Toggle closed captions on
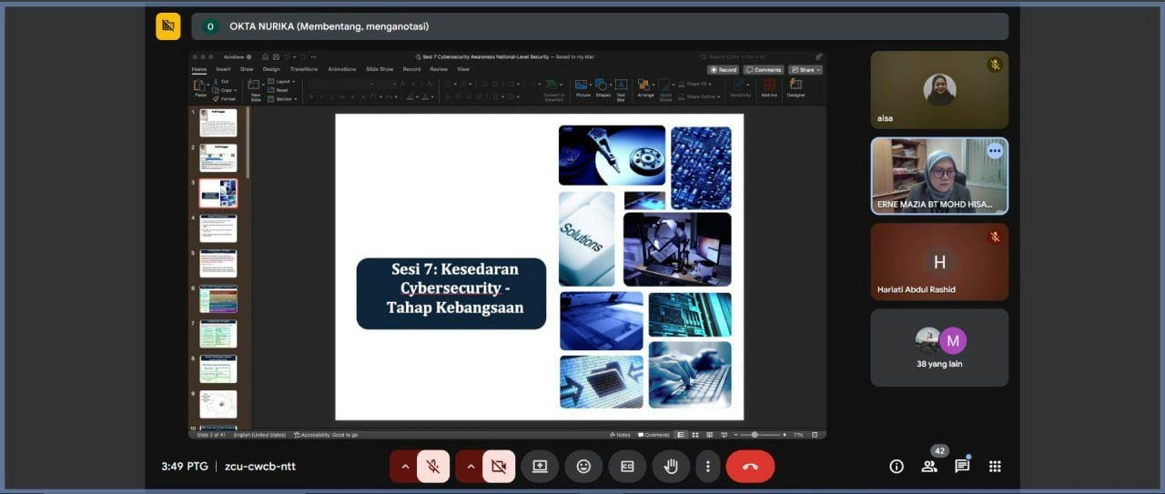1165x494 pixels. click(627, 467)
